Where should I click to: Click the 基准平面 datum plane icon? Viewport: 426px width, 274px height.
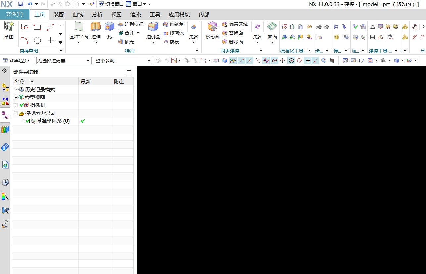click(x=79, y=26)
